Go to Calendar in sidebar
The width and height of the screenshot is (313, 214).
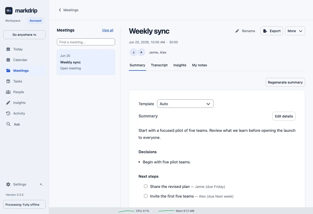20,60
